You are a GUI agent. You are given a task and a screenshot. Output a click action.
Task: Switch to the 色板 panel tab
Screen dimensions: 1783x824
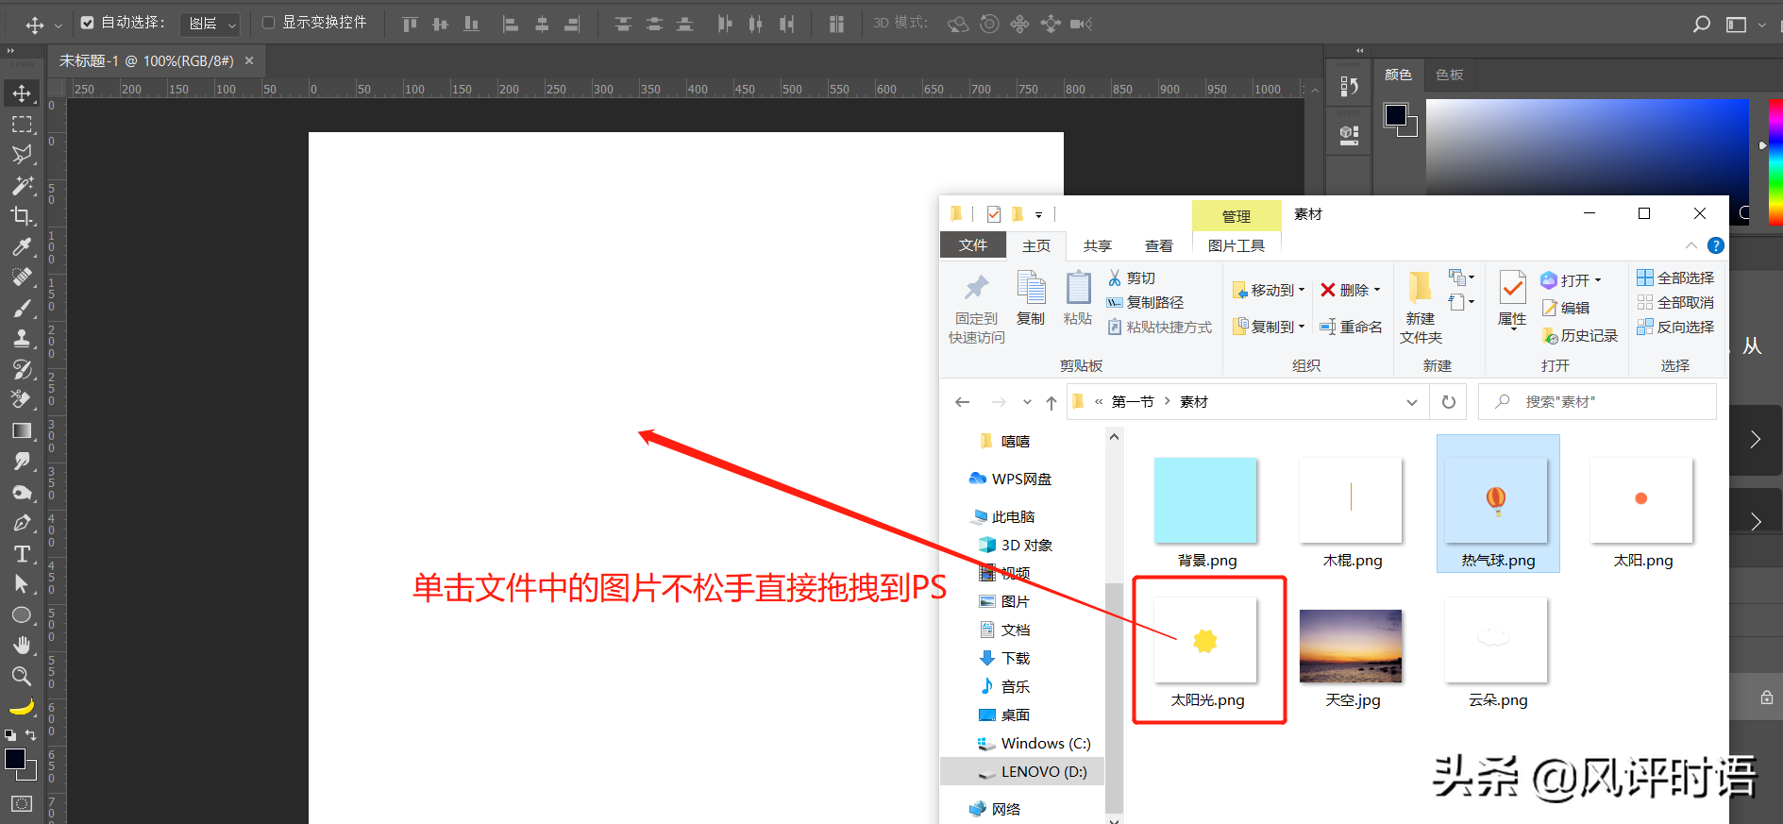tap(1449, 75)
